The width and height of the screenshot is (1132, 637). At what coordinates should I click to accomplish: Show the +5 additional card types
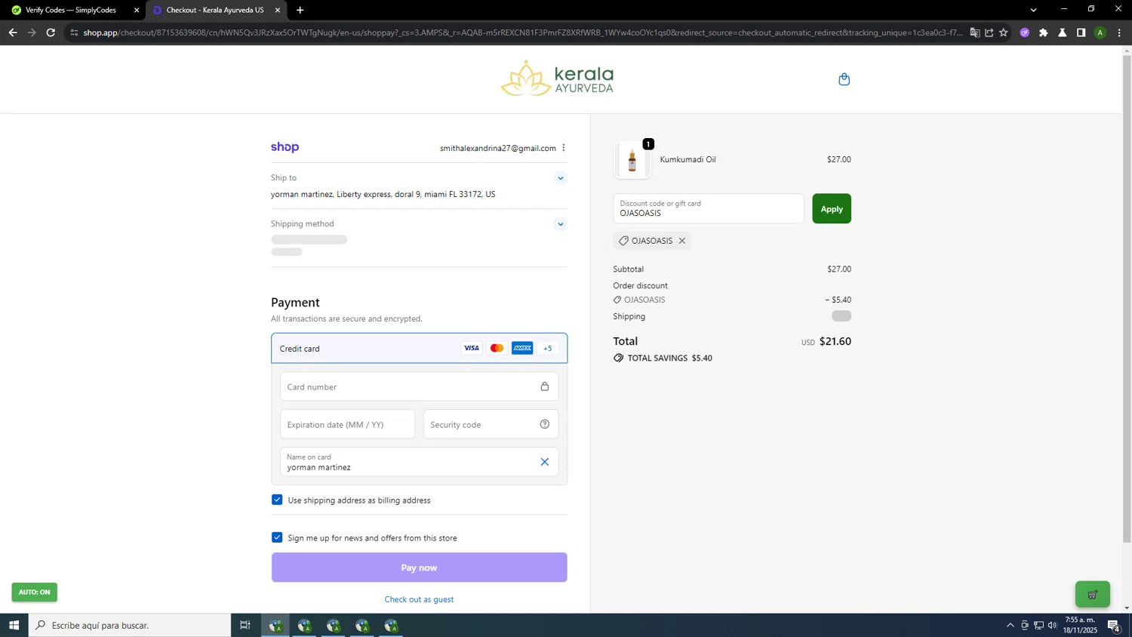[548, 348]
